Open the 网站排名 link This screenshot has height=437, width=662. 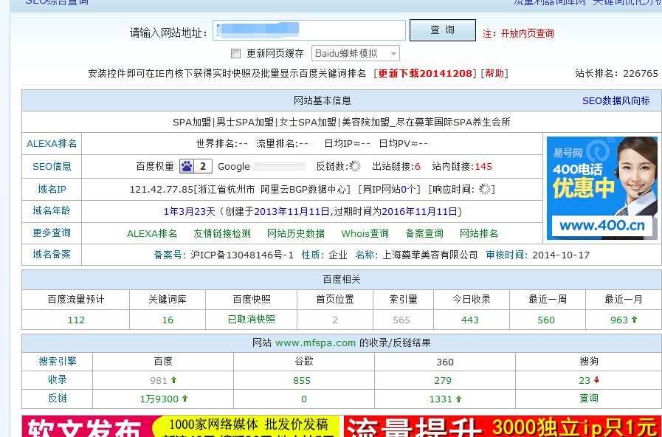pyautogui.click(x=479, y=233)
